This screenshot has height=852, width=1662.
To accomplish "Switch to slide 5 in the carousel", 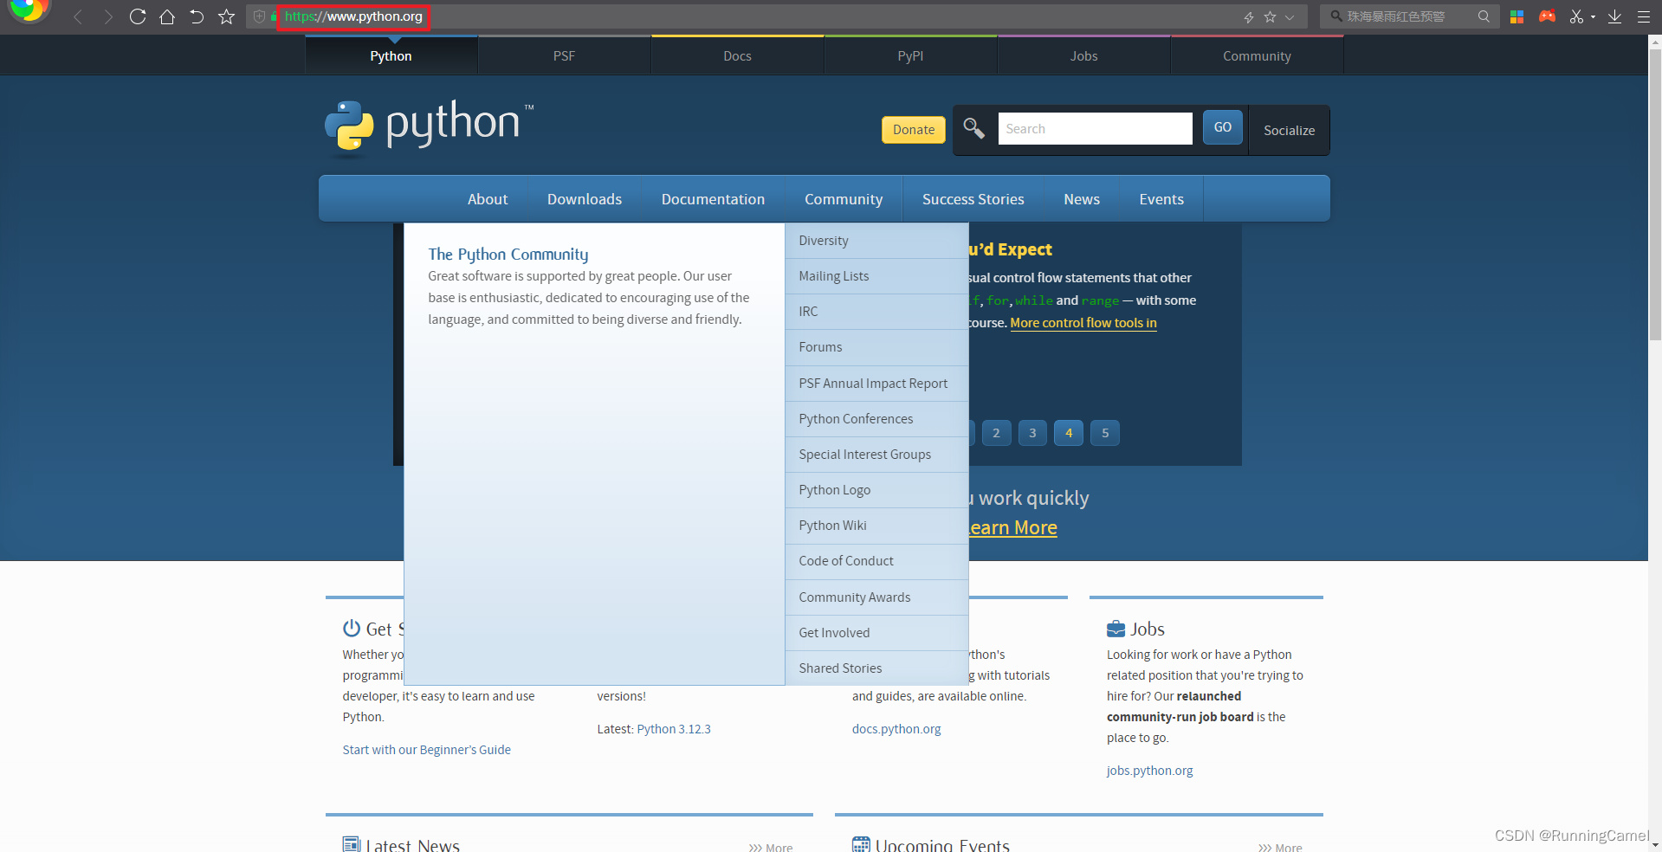I will (x=1105, y=433).
